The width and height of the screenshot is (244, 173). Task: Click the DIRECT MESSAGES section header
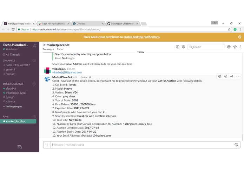tap(13, 84)
